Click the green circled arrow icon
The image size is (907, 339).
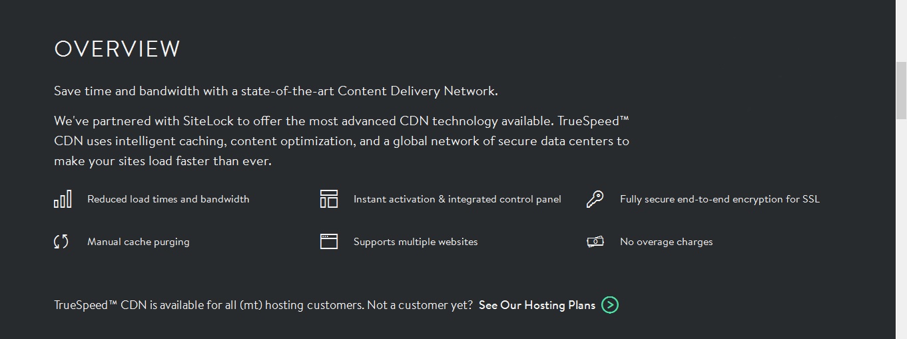[610, 305]
